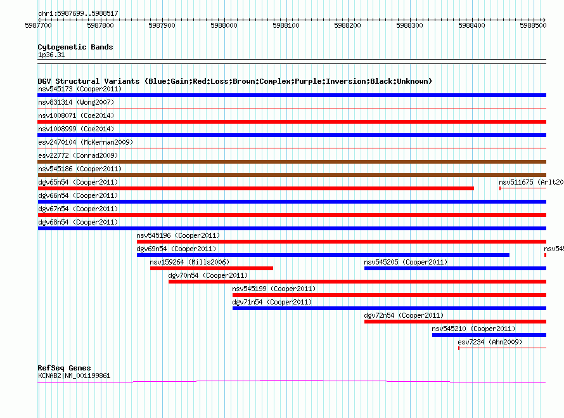564x418 pixels.
Task: Select the Cytogenetic Bands track title
Action: pos(75,47)
